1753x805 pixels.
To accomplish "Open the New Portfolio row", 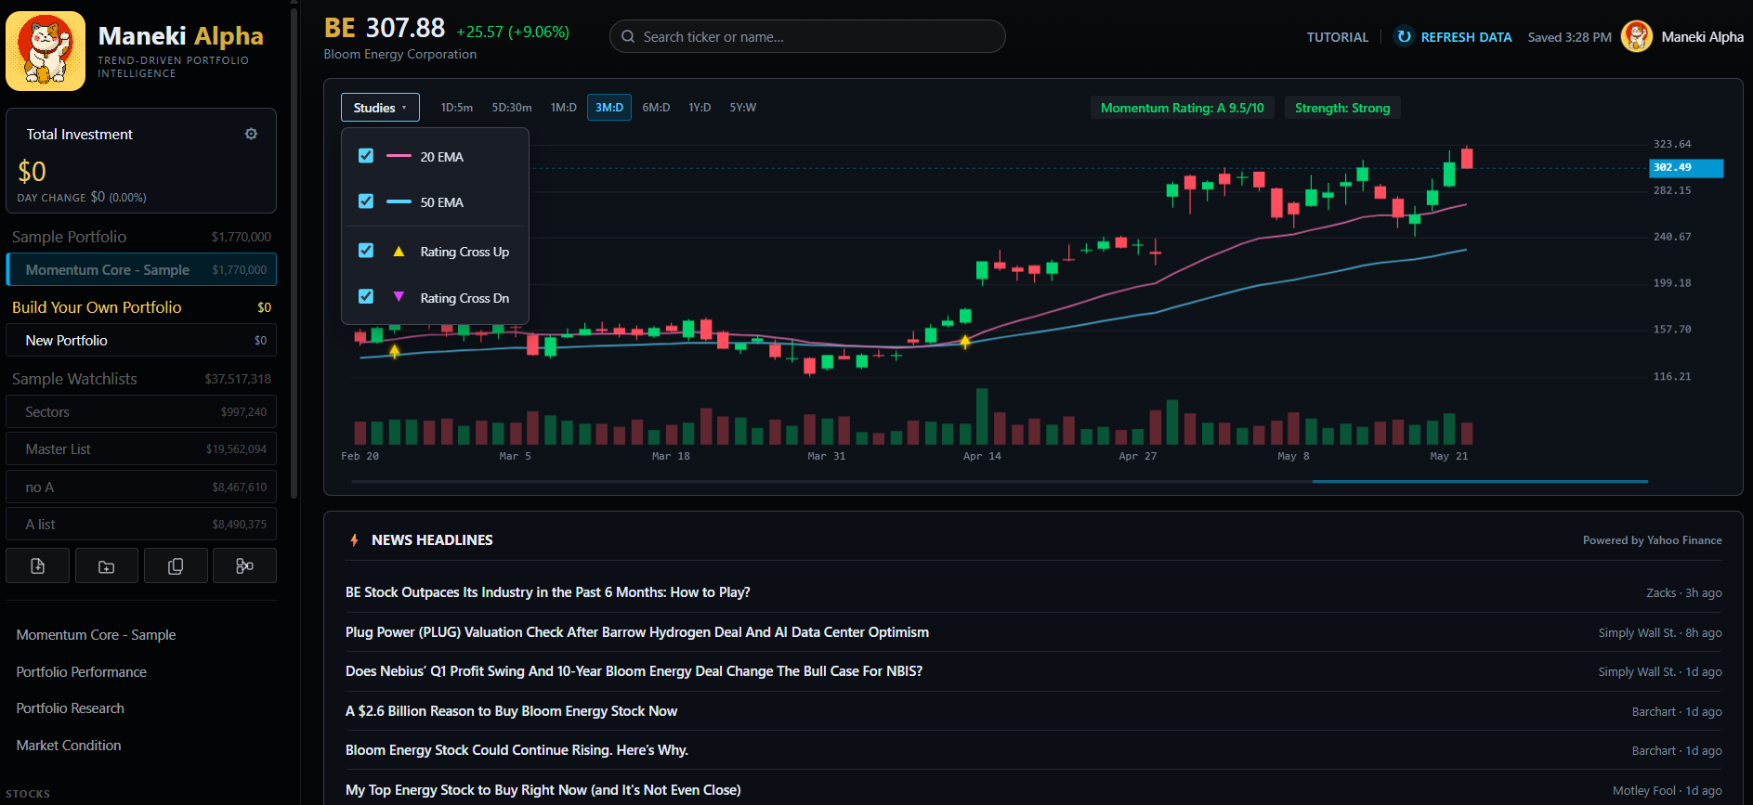I will pyautogui.click(x=141, y=341).
